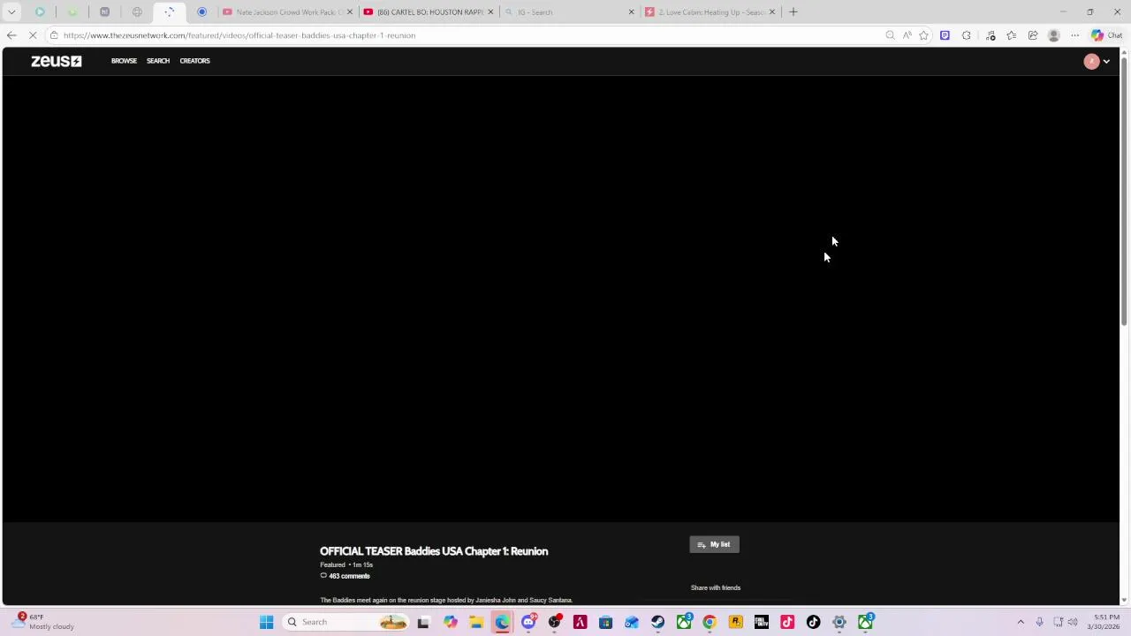The height and width of the screenshot is (636, 1131).
Task: Open a new browser tab
Action: (793, 12)
